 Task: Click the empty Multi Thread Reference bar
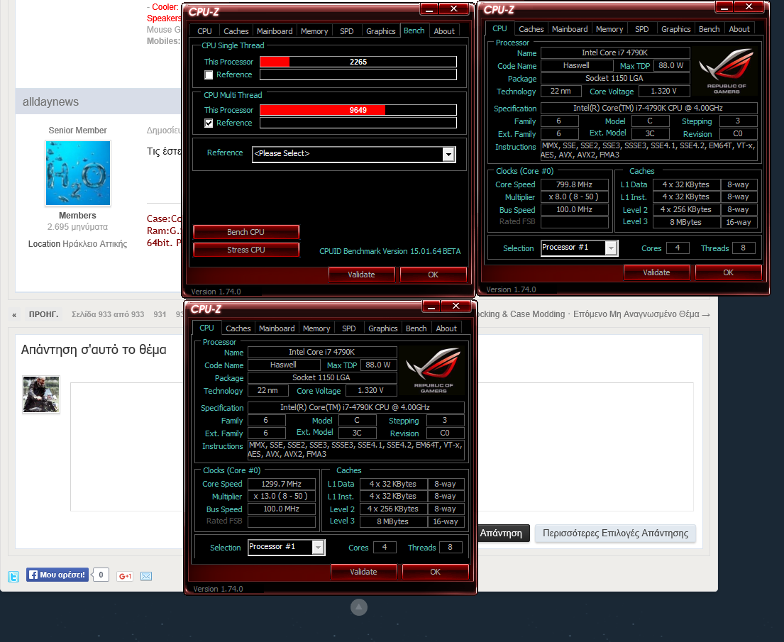(x=358, y=123)
